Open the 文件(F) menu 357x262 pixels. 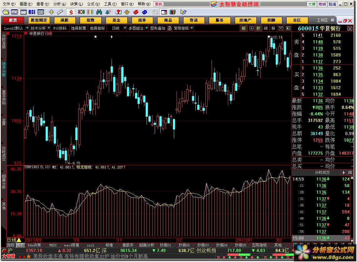[9, 4]
